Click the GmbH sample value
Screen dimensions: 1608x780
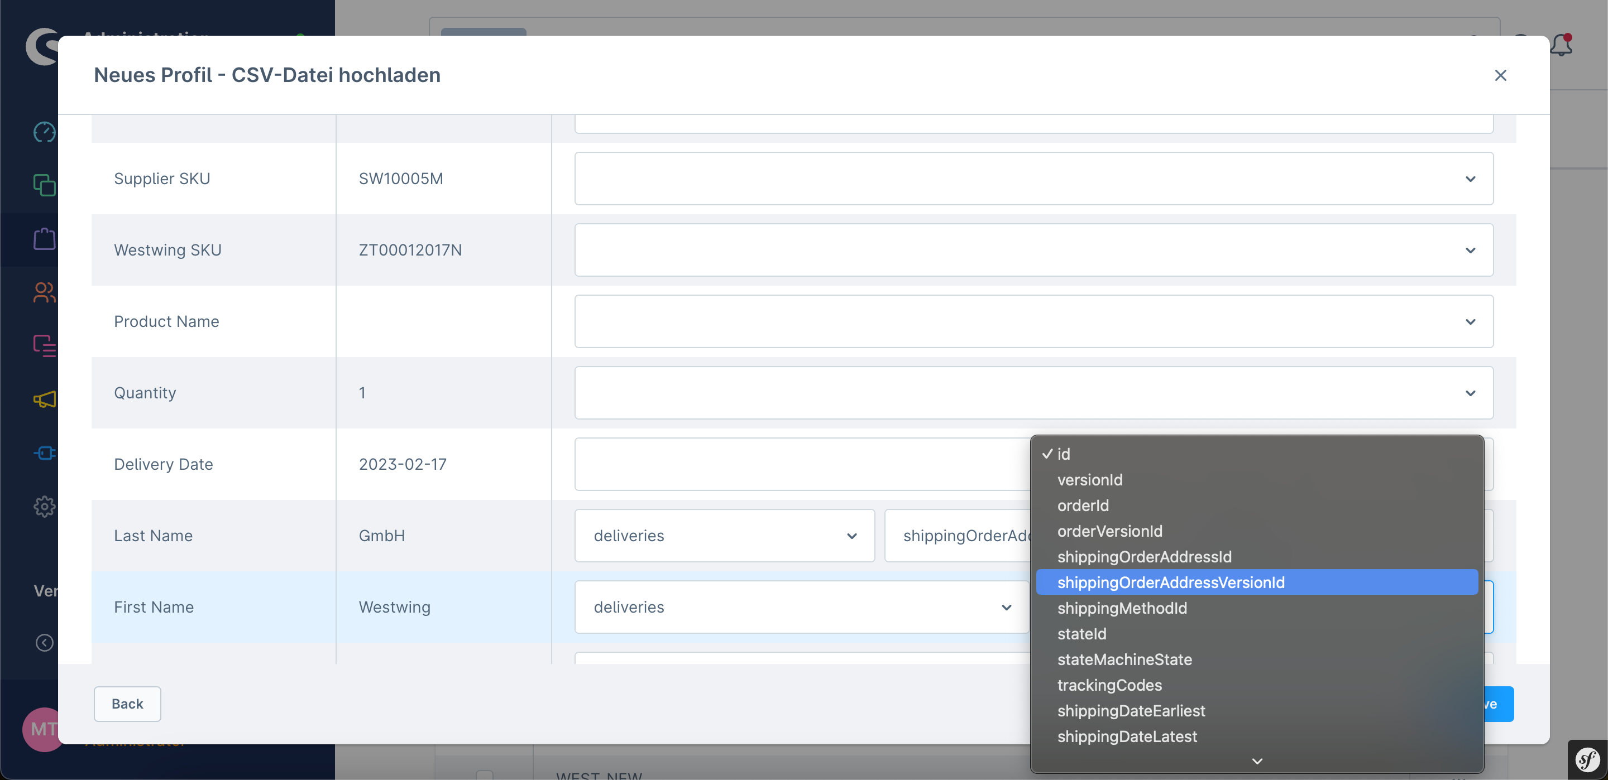[x=381, y=536]
